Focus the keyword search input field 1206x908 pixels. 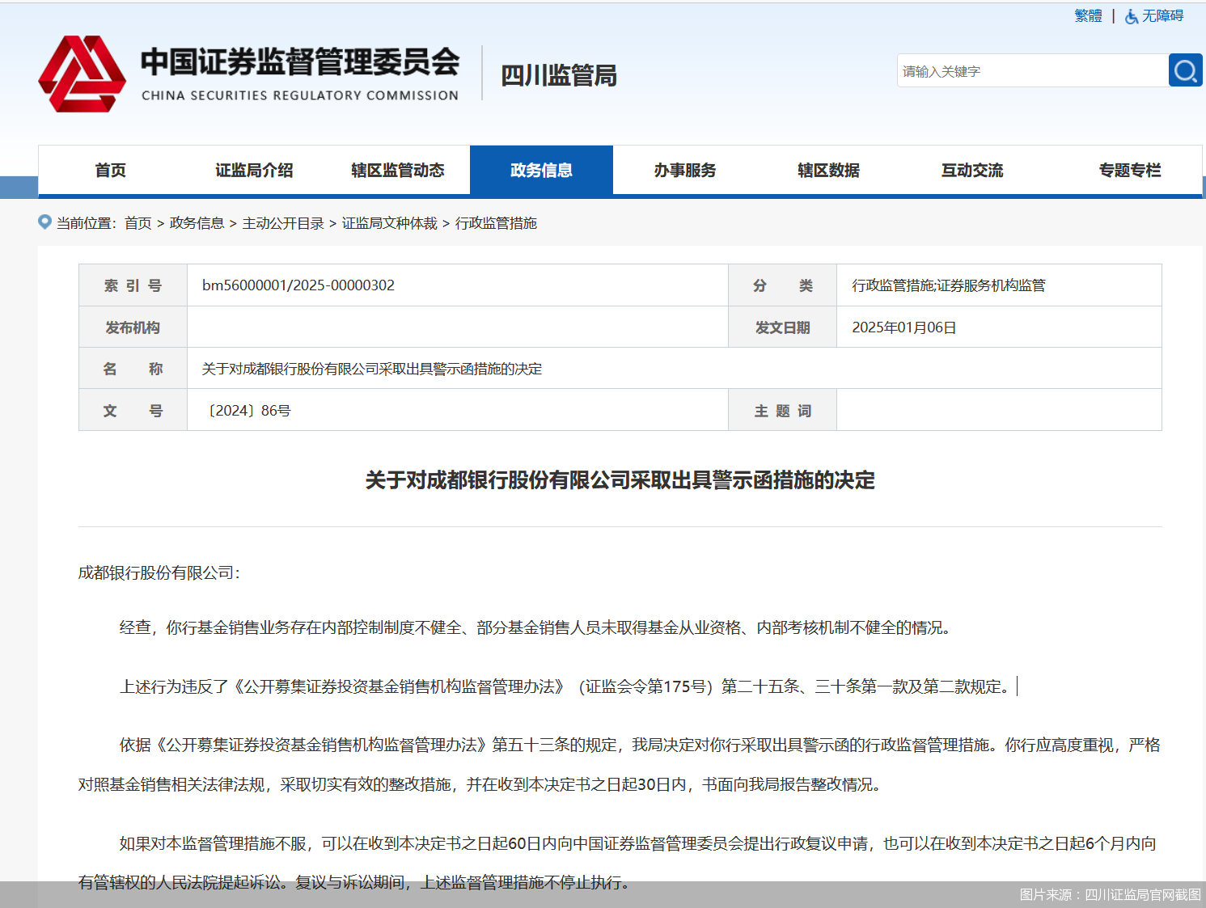(x=1031, y=71)
